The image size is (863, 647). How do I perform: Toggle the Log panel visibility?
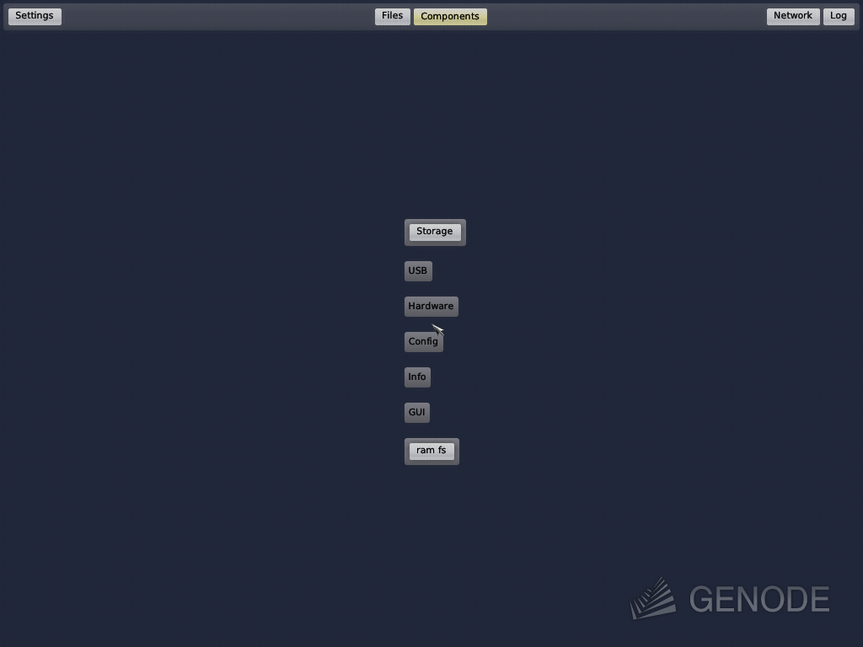[x=838, y=15]
